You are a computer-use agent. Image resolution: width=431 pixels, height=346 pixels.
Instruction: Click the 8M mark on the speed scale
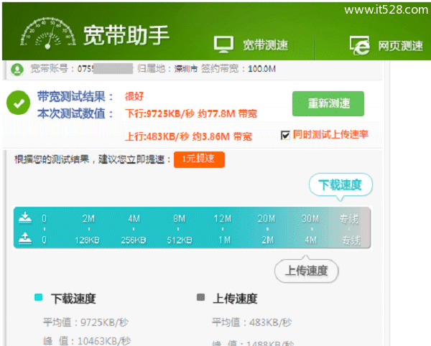pyautogui.click(x=179, y=219)
